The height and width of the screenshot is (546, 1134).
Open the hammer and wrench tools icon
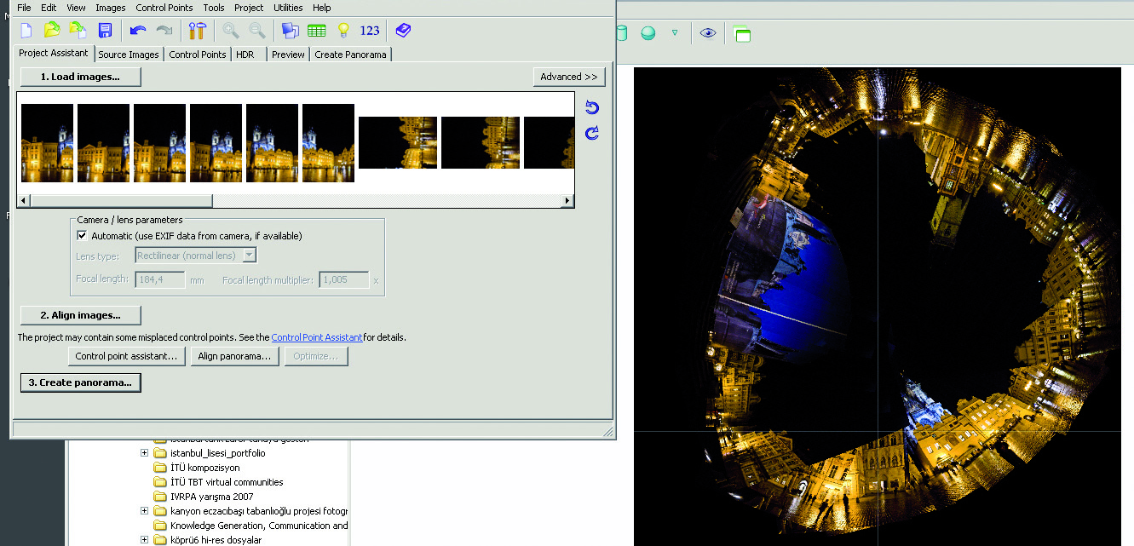click(198, 31)
